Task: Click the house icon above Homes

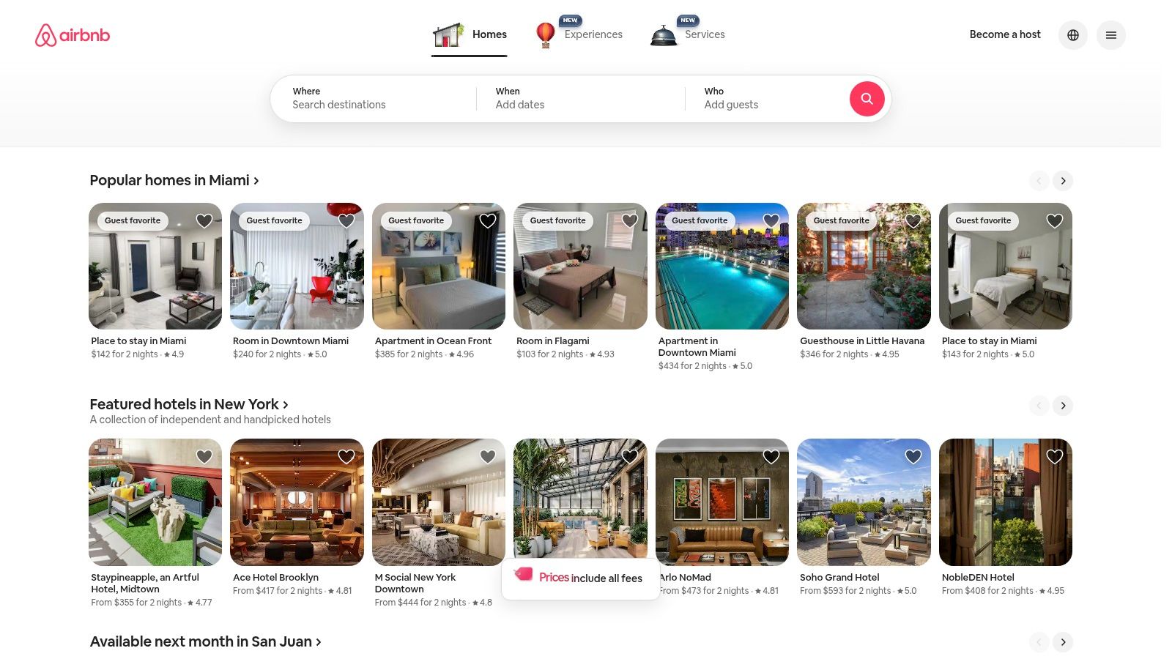Action: pos(447,35)
